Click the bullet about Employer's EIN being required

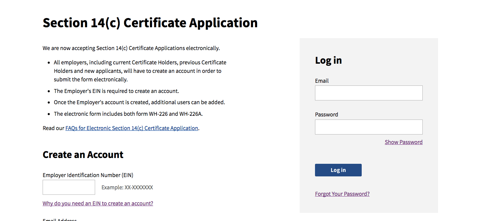point(116,91)
